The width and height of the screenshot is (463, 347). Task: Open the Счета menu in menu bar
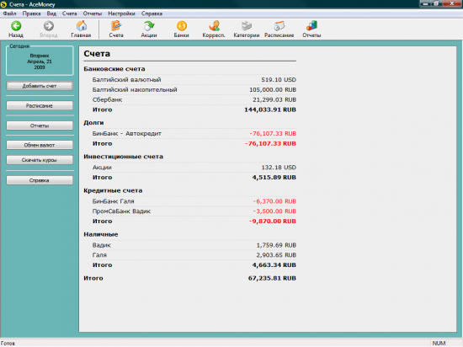pos(69,13)
